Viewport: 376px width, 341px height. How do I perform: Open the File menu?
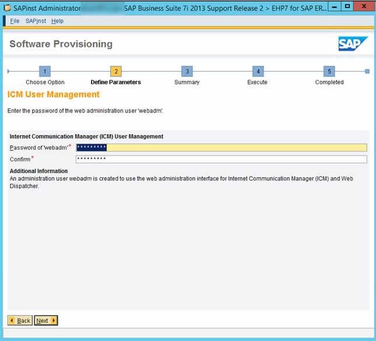click(15, 21)
